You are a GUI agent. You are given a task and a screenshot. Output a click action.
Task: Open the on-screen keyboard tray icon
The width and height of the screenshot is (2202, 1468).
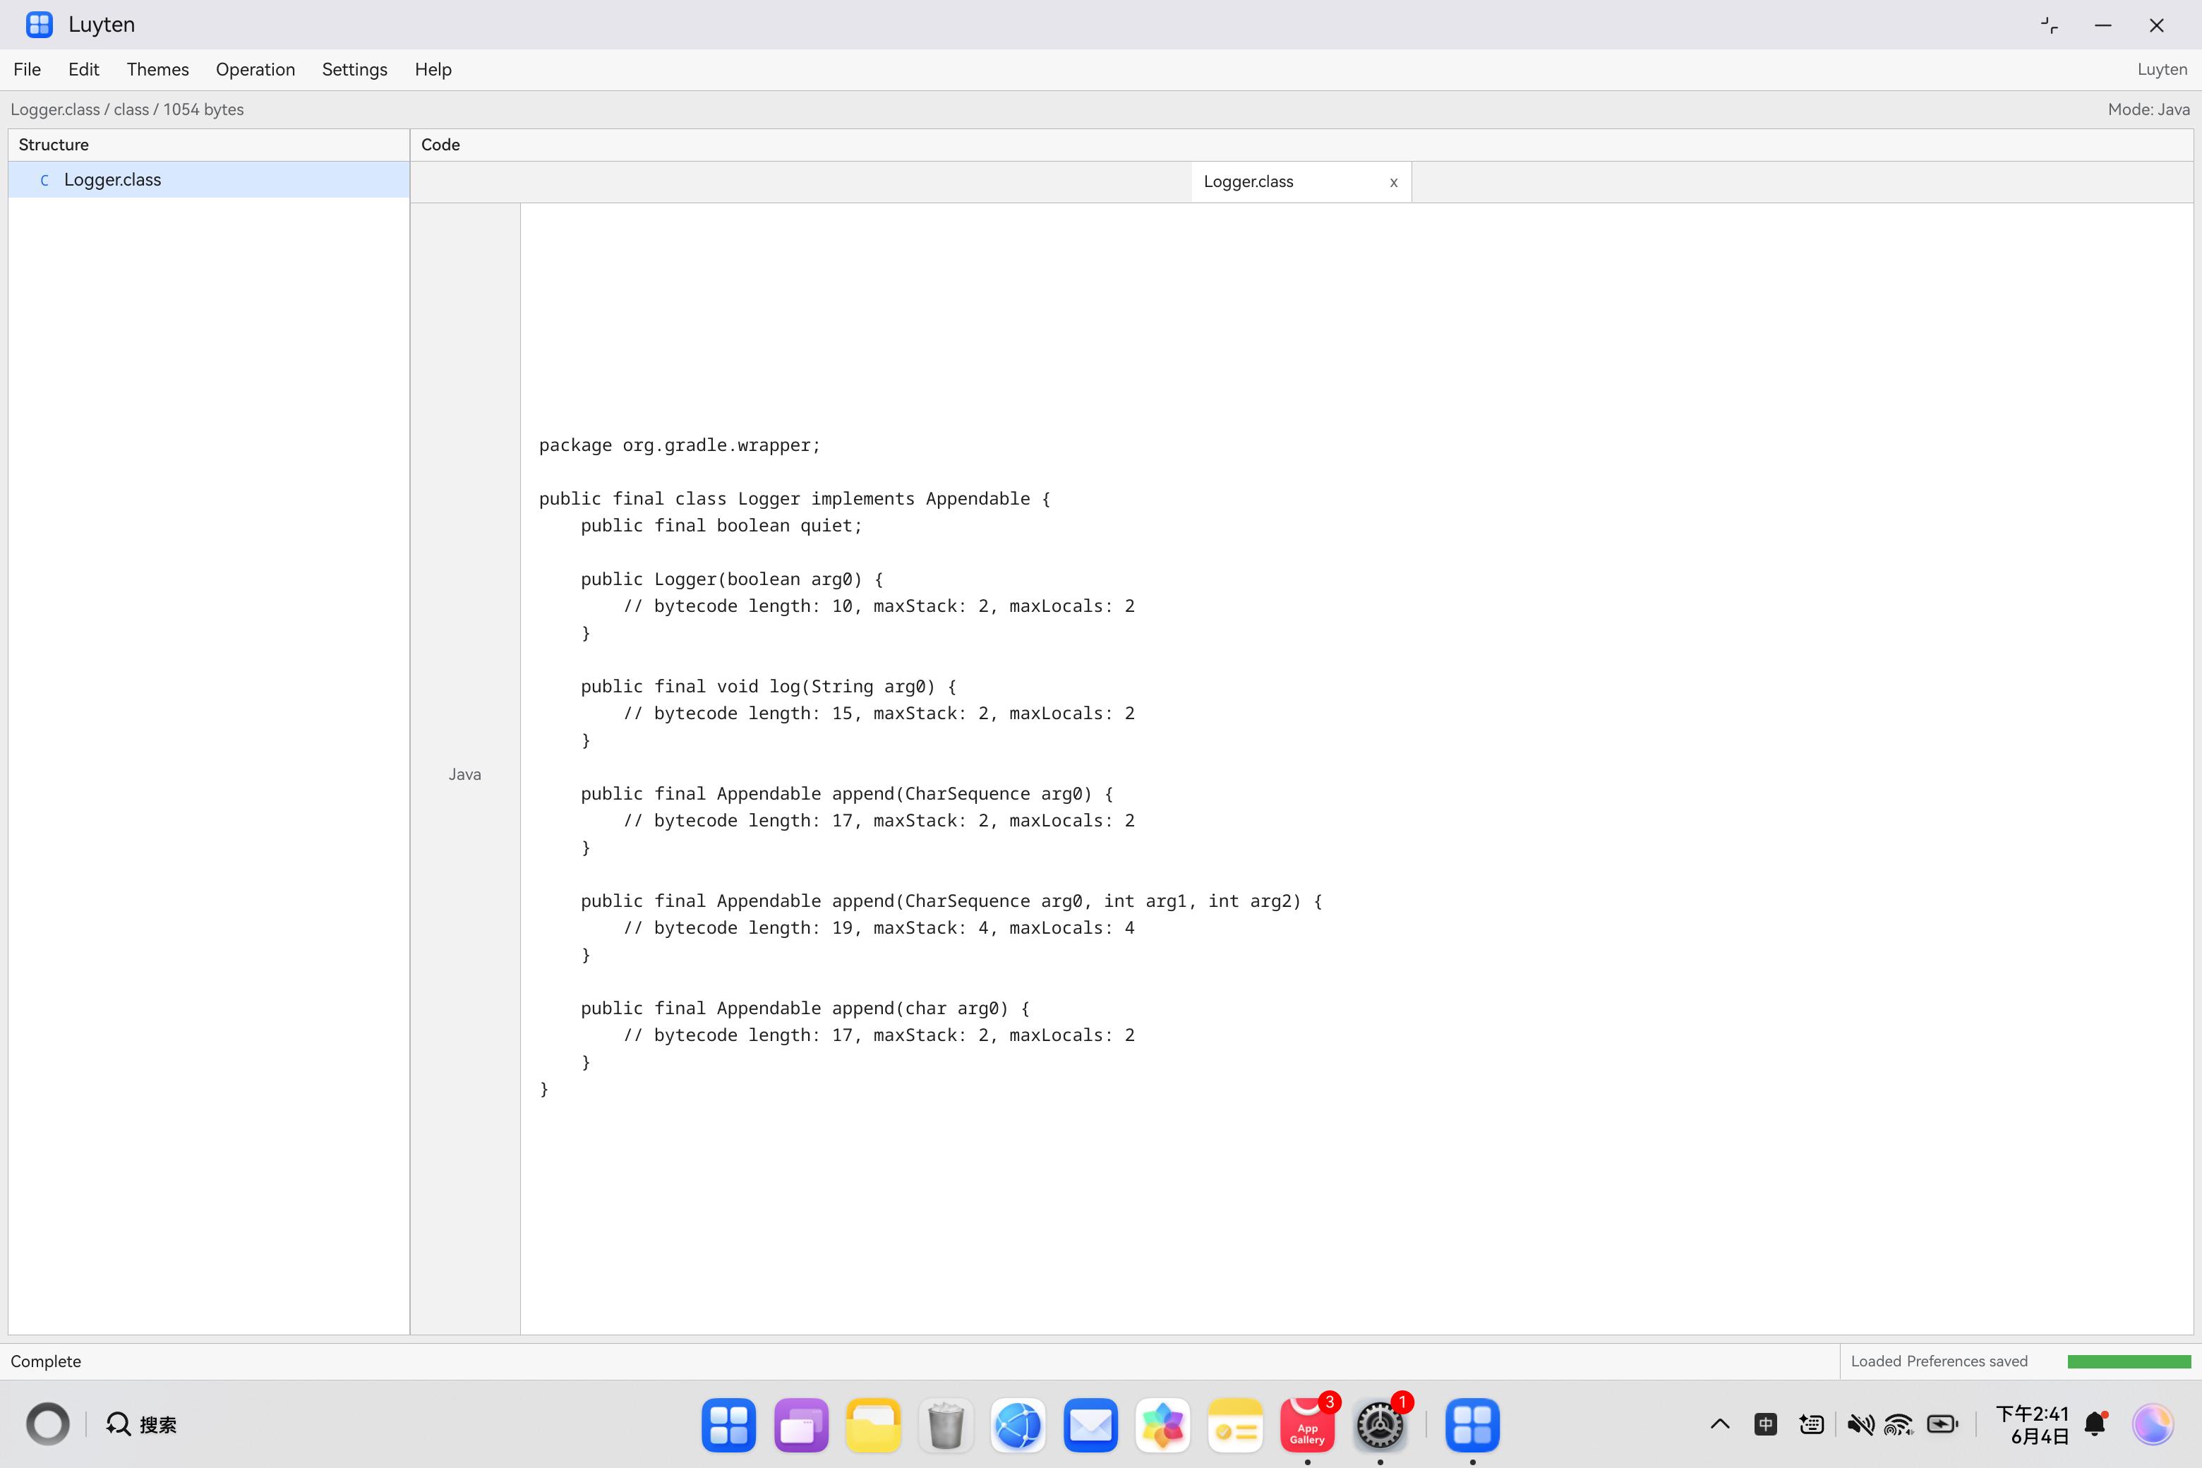coord(1812,1424)
